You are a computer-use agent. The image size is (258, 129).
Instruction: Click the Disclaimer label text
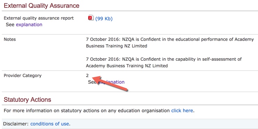[x=16, y=124]
